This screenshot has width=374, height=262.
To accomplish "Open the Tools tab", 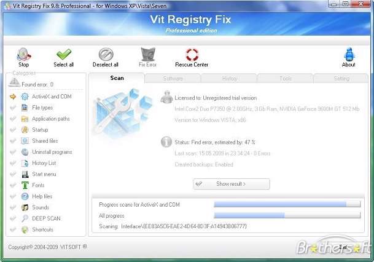I will [286, 78].
